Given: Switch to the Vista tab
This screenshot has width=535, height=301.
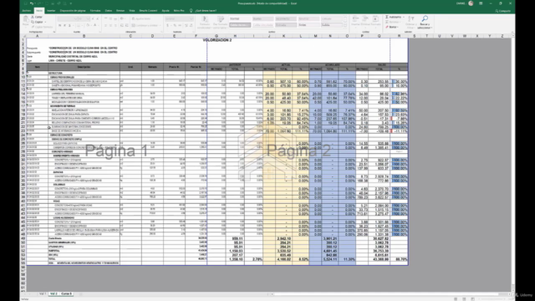Looking at the screenshot, I should coord(132,11).
